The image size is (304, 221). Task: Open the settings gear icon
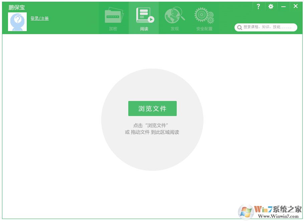click(271, 6)
